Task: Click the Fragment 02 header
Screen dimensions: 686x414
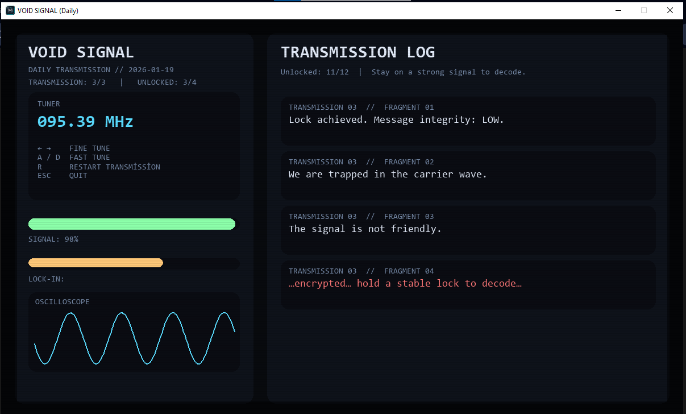Action: [361, 162]
